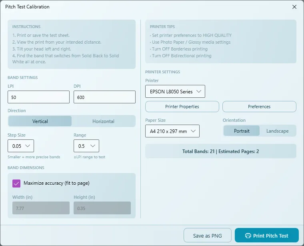
Task: Open printer Preferences
Action: (259, 107)
